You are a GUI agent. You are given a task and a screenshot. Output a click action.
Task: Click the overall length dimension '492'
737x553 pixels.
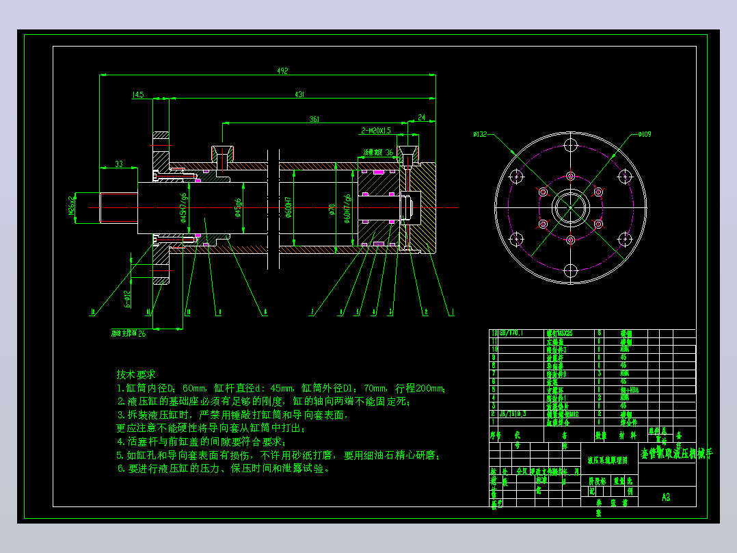click(x=282, y=71)
